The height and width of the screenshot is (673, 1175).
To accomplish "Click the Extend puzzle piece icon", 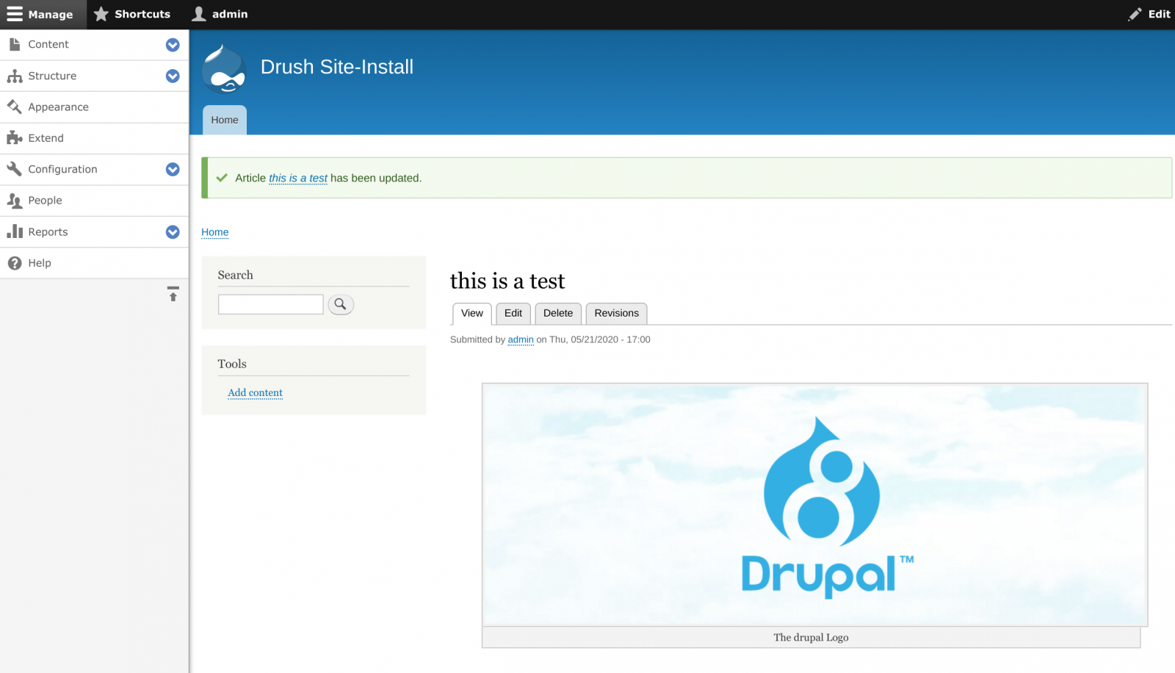I will (x=15, y=138).
